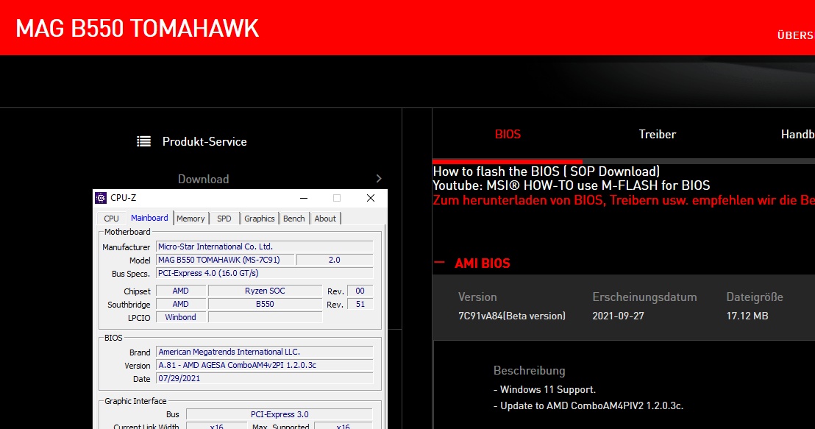Click the model revision field 2.0
Screen dimensions: 815x429
click(334, 260)
